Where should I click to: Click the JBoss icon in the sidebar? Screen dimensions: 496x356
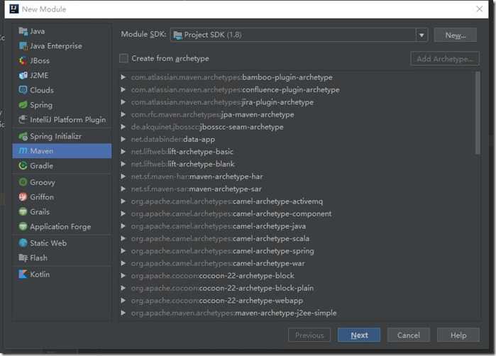(x=23, y=60)
